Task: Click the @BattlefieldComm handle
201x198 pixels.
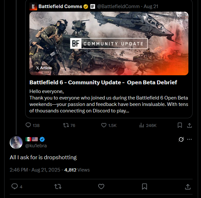Action: pos(118,6)
